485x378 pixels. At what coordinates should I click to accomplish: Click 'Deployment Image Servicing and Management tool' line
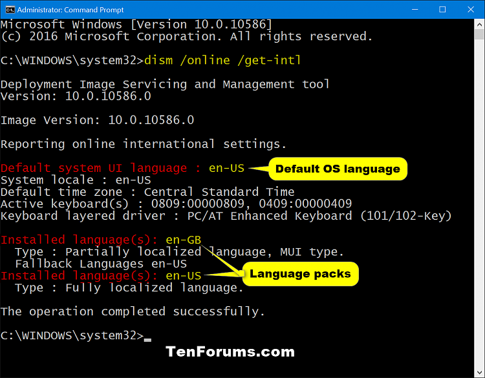point(165,85)
